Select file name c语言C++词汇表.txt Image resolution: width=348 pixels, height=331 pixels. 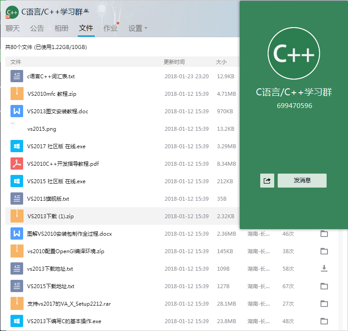point(51,77)
